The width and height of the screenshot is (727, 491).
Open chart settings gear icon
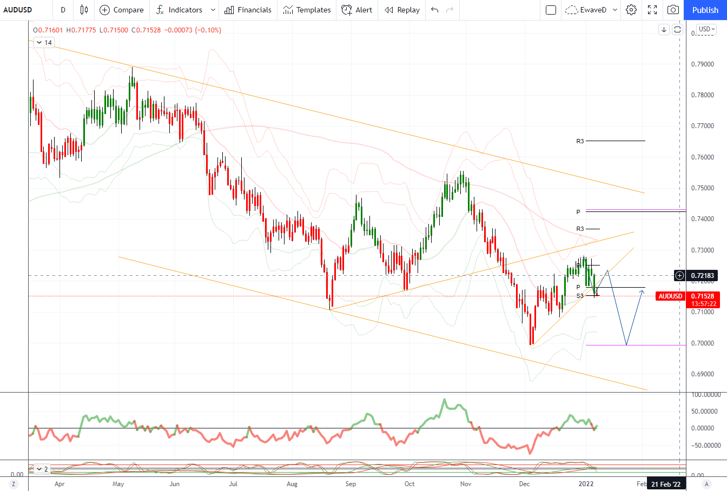click(631, 10)
